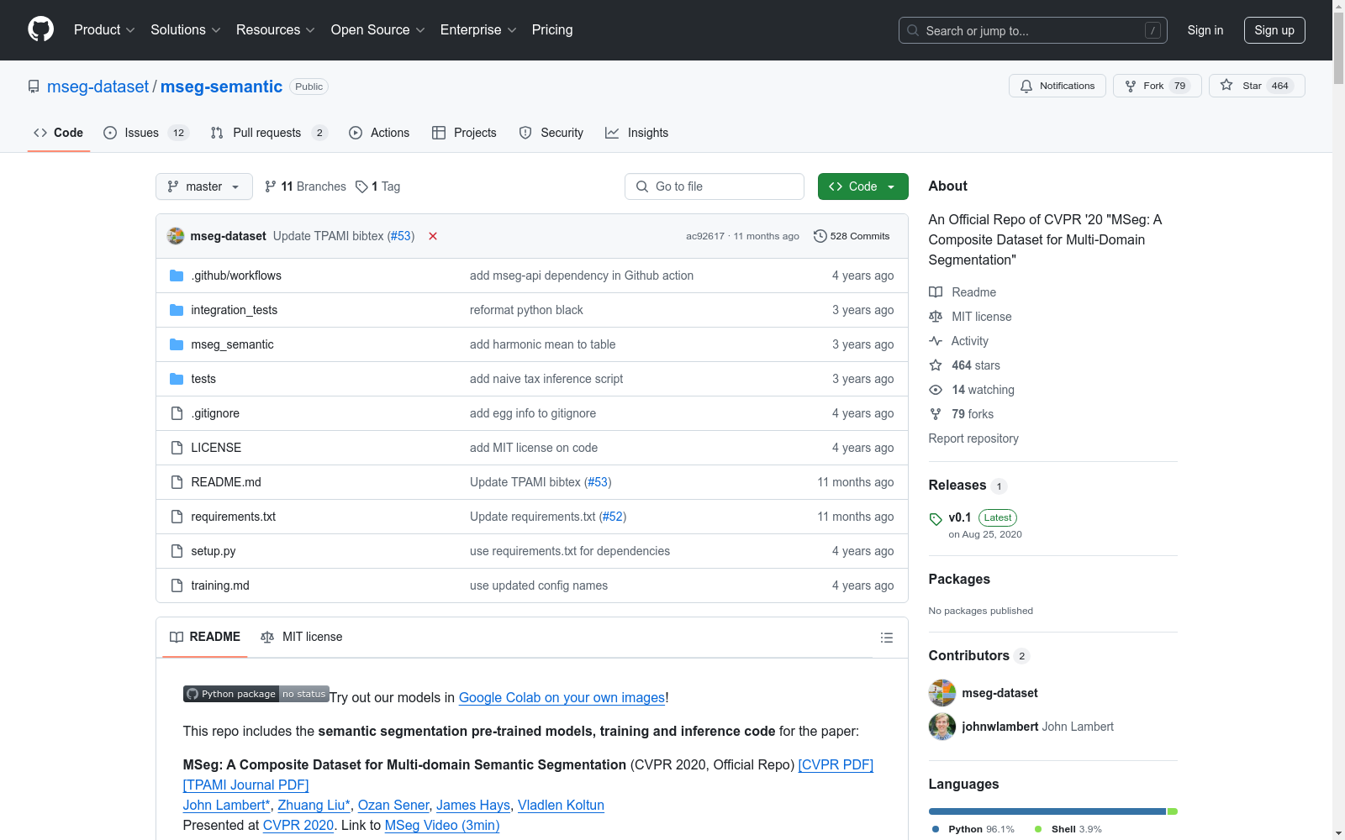Click the scale icon beside MIT license
Viewport: 1345px width, 840px height.
click(936, 317)
